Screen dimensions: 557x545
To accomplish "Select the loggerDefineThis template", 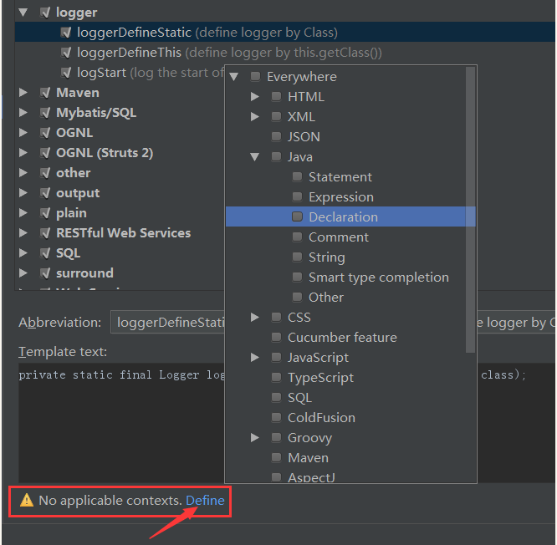I will (129, 53).
